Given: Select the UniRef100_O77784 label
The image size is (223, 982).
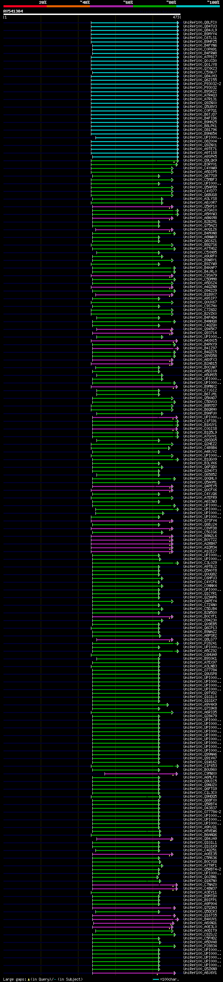Looking at the screenshot, I should (x=200, y=670).
